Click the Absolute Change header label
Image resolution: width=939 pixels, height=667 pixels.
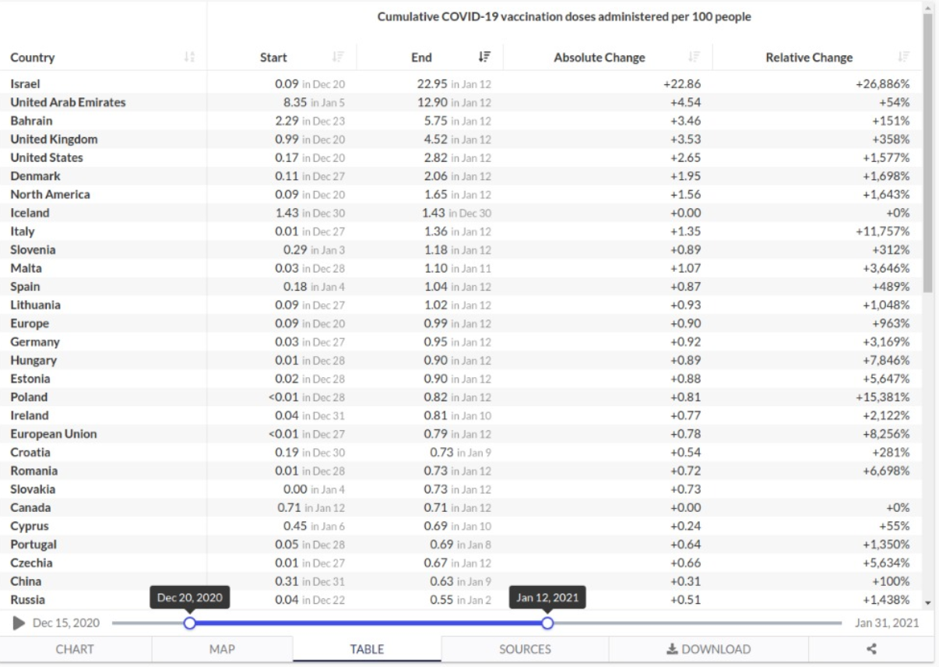click(x=599, y=58)
